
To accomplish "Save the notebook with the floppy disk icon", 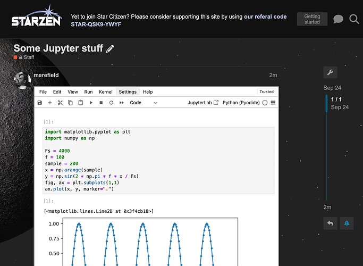I will [x=39, y=103].
